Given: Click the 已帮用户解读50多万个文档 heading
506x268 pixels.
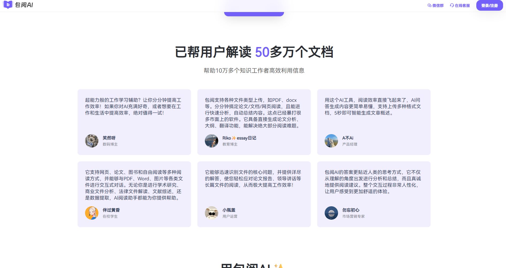Looking at the screenshot, I should click(x=254, y=52).
